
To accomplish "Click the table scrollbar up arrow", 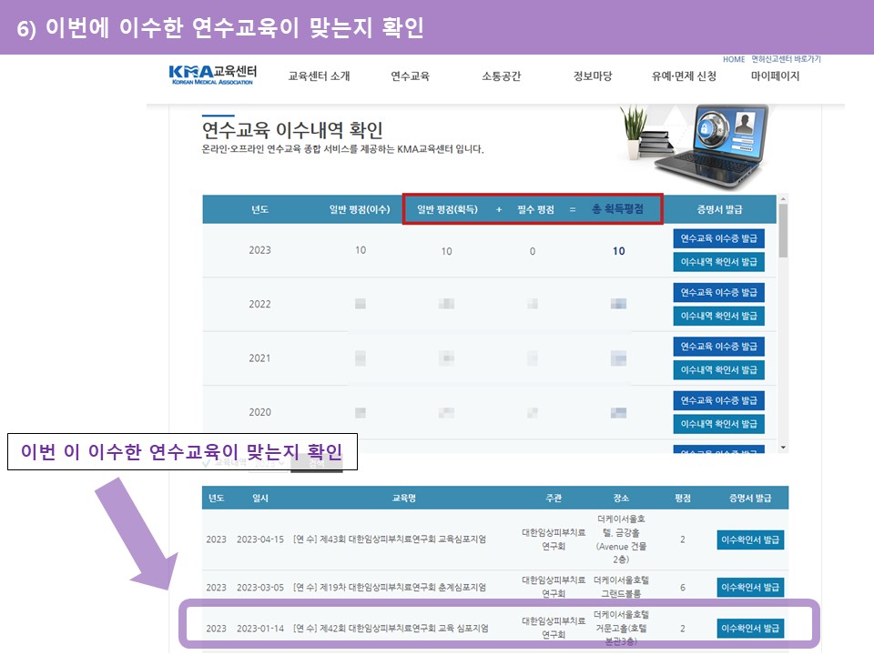I will [783, 199].
